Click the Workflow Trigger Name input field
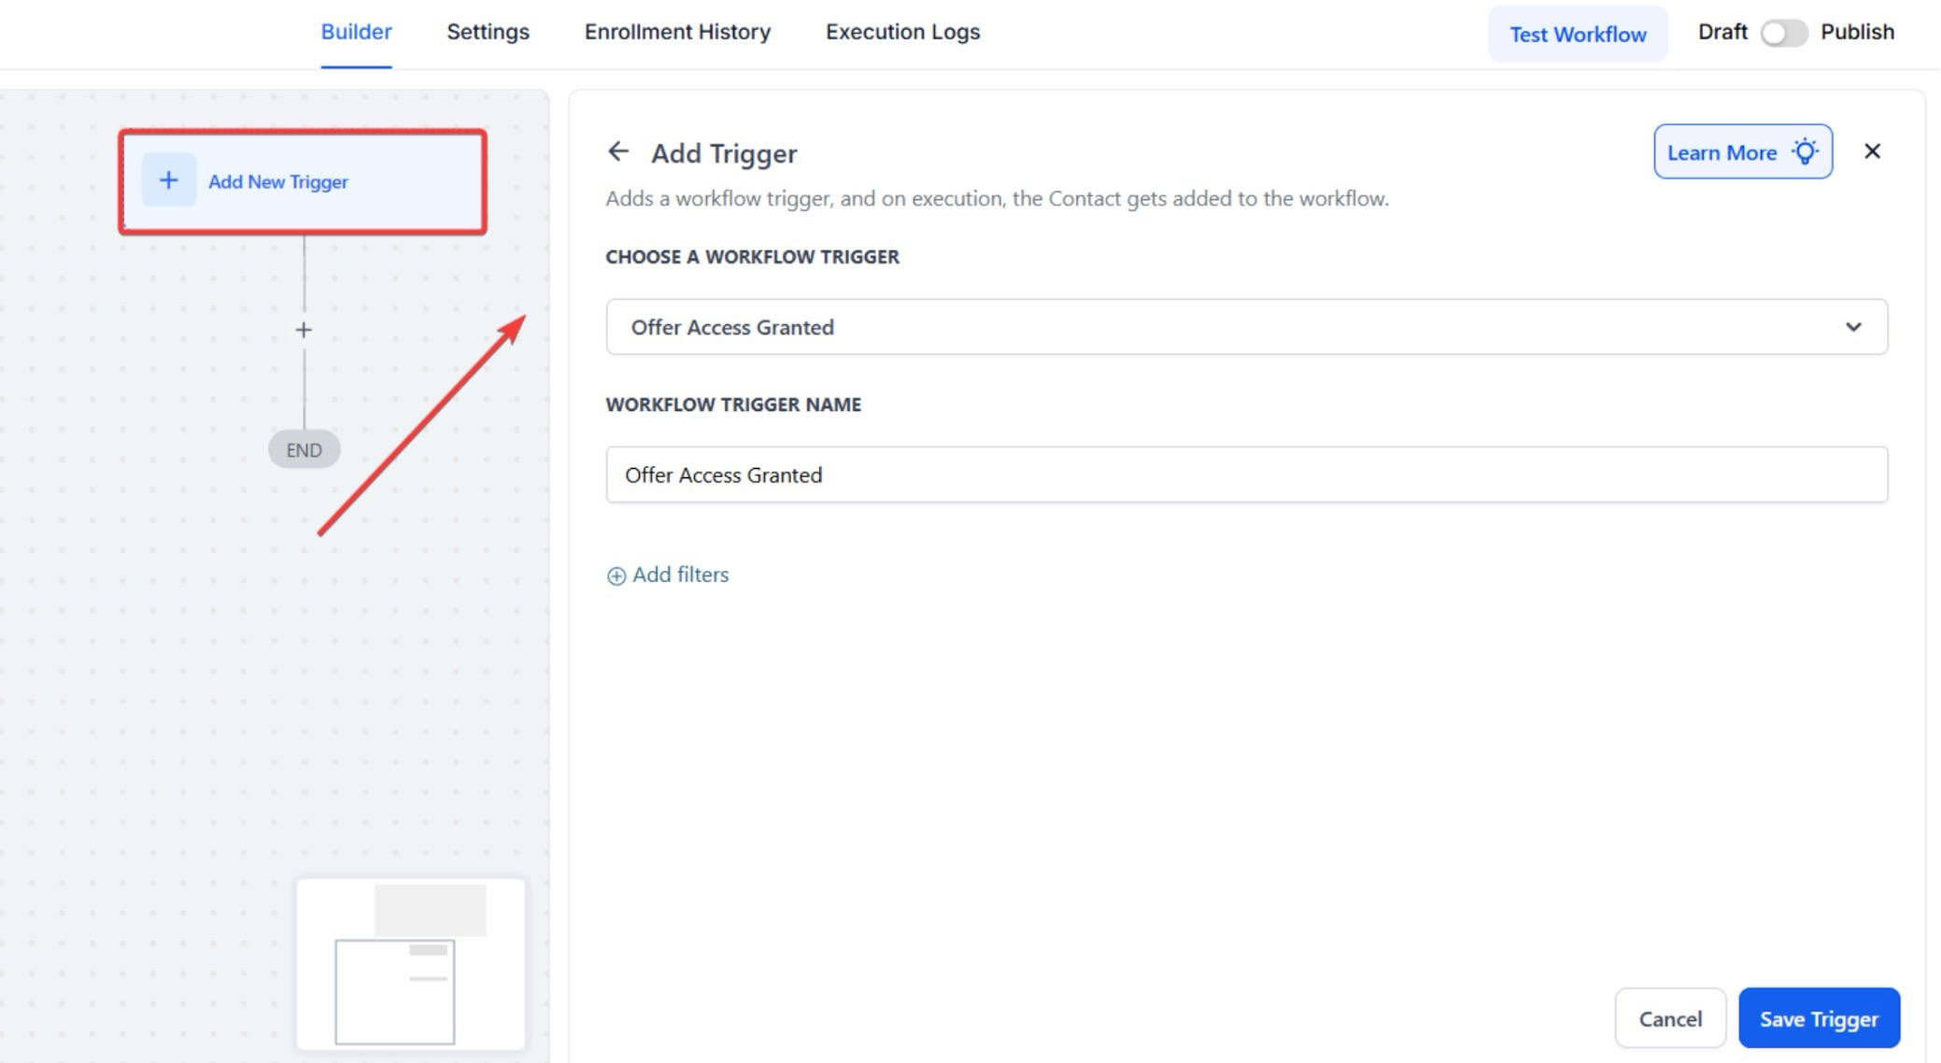 coord(1245,475)
